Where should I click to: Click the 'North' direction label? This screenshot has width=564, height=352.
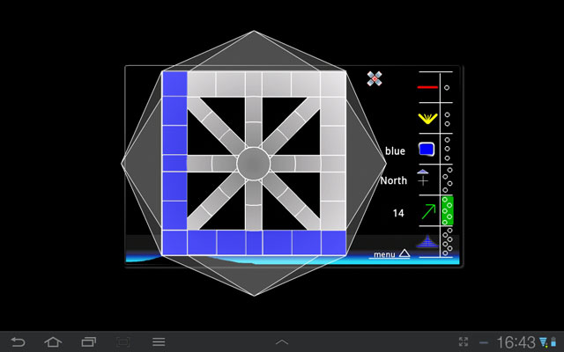(x=394, y=180)
